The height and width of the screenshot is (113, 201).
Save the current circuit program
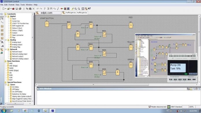pyautogui.click(x=17, y=9)
